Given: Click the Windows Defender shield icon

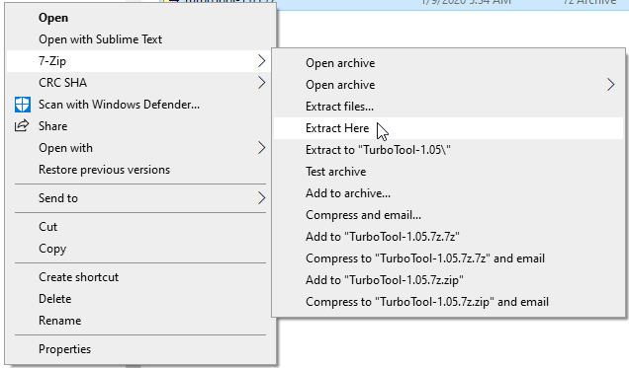Looking at the screenshot, I should tap(23, 105).
